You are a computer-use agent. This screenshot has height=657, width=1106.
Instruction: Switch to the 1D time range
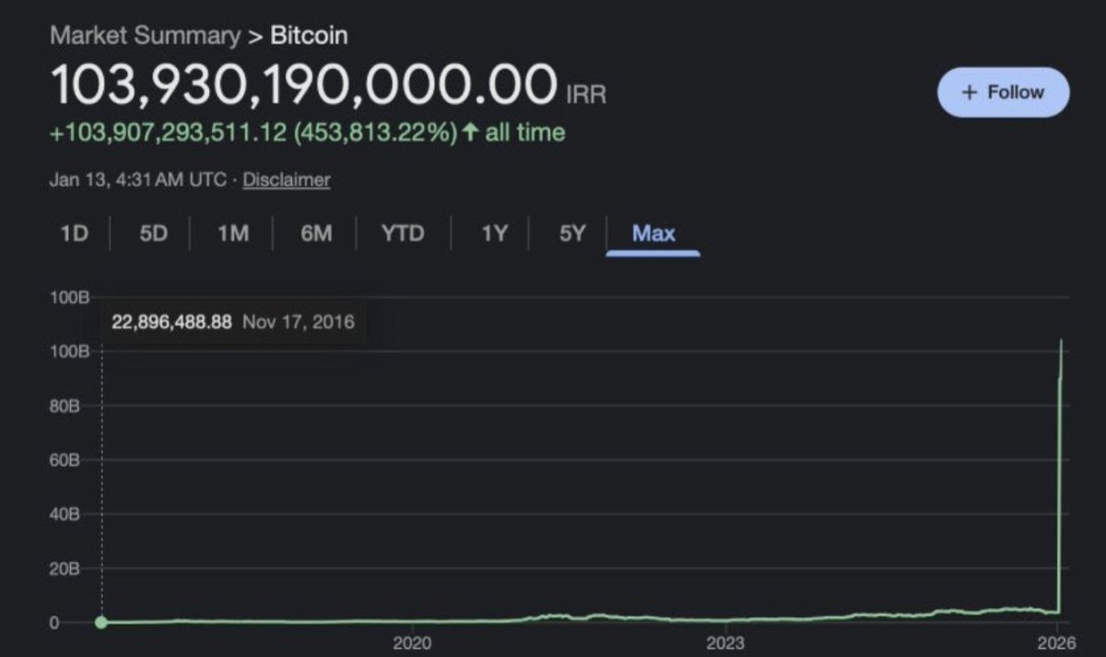coord(75,233)
